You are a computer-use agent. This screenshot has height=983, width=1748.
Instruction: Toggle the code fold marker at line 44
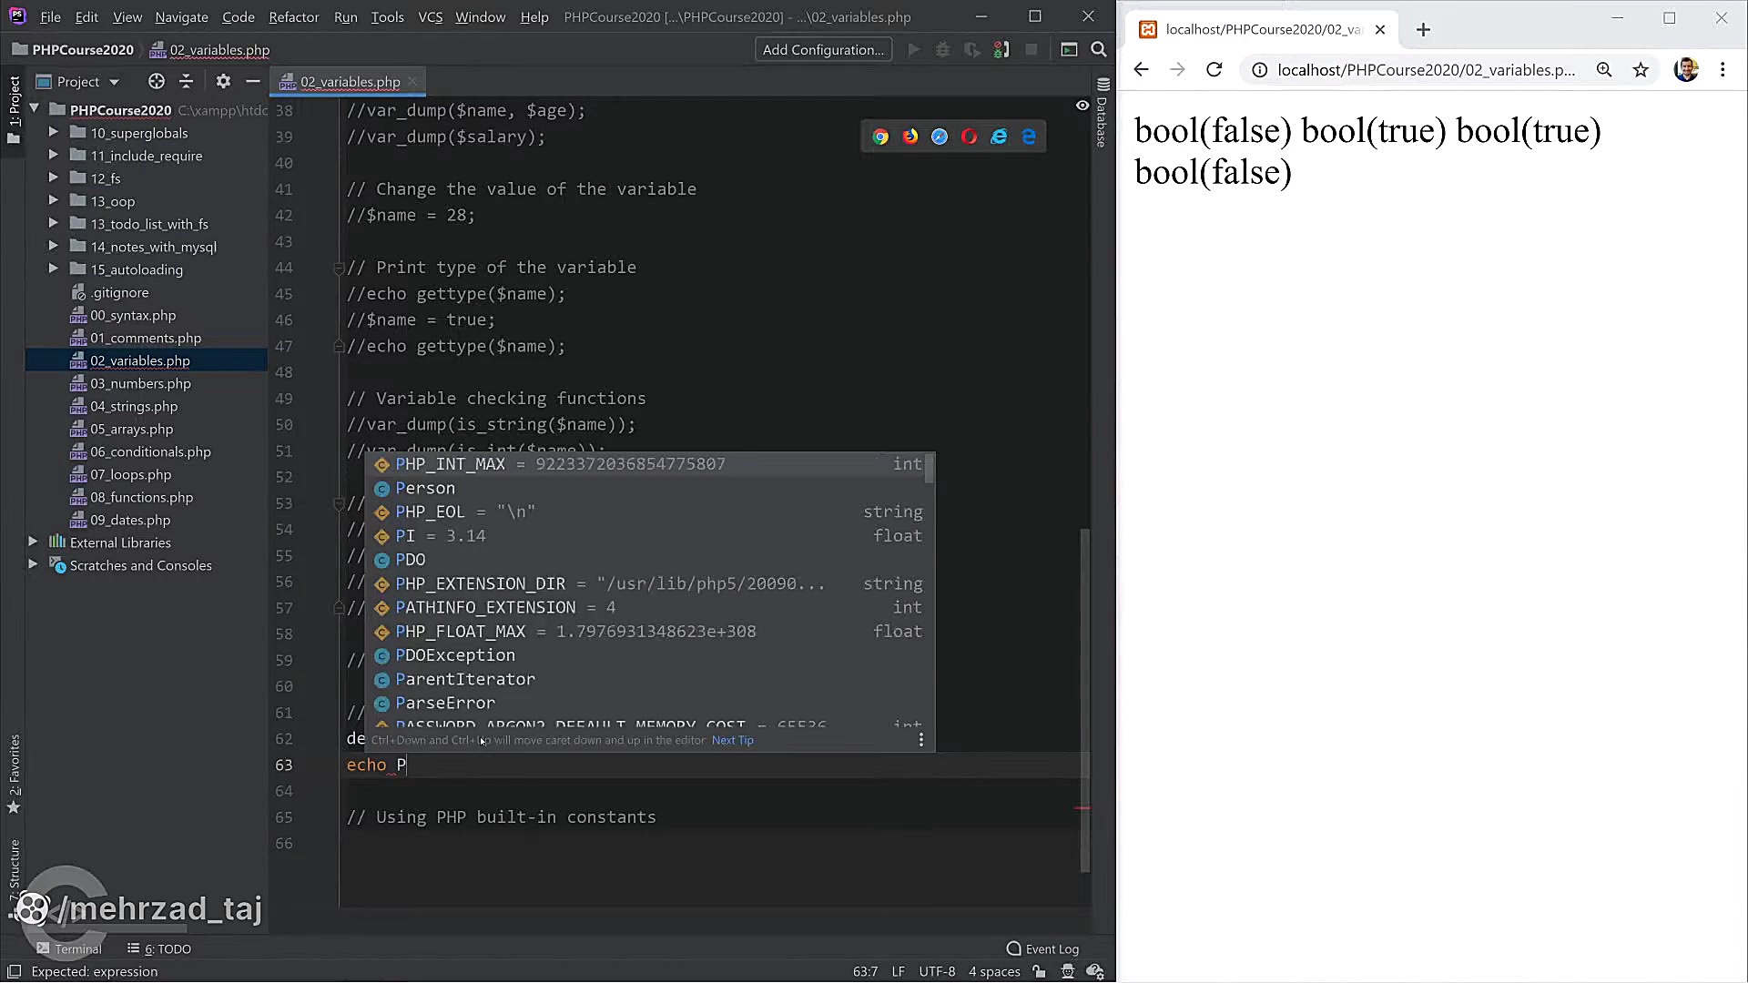(x=339, y=268)
